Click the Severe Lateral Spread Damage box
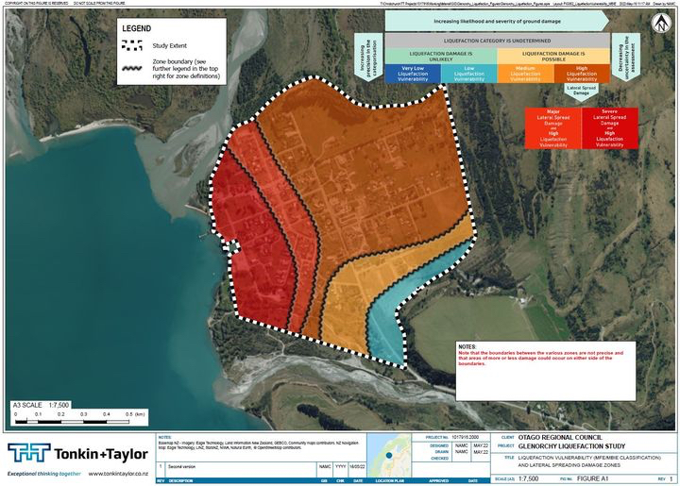Screen dimensions: 680x486 [x=609, y=129]
